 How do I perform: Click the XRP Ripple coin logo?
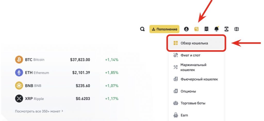[x=19, y=99]
